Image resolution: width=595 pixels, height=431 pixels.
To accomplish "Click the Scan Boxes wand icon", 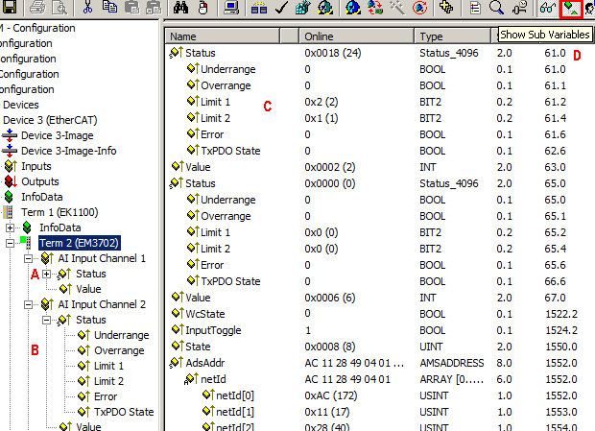I will (x=397, y=7).
